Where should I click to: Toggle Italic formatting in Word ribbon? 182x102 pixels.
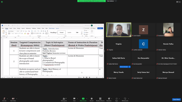click(11, 33)
